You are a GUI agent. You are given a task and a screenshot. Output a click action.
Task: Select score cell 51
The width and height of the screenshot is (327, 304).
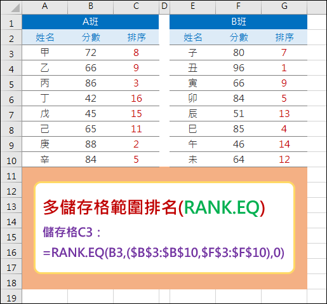point(239,114)
